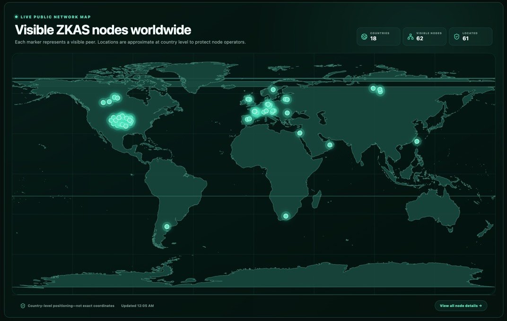Select the node marker near Israel
The width and height of the screenshot is (507, 321).
(300, 133)
